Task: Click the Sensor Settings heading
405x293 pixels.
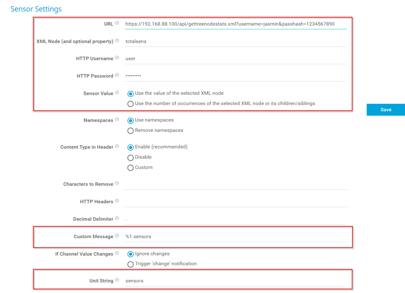Action: pyautogui.click(x=36, y=8)
